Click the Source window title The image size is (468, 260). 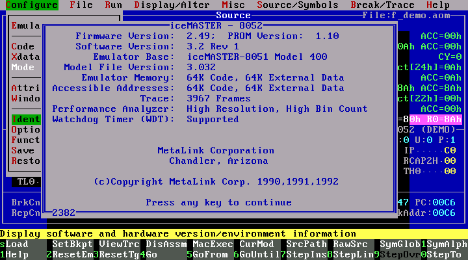point(233,15)
